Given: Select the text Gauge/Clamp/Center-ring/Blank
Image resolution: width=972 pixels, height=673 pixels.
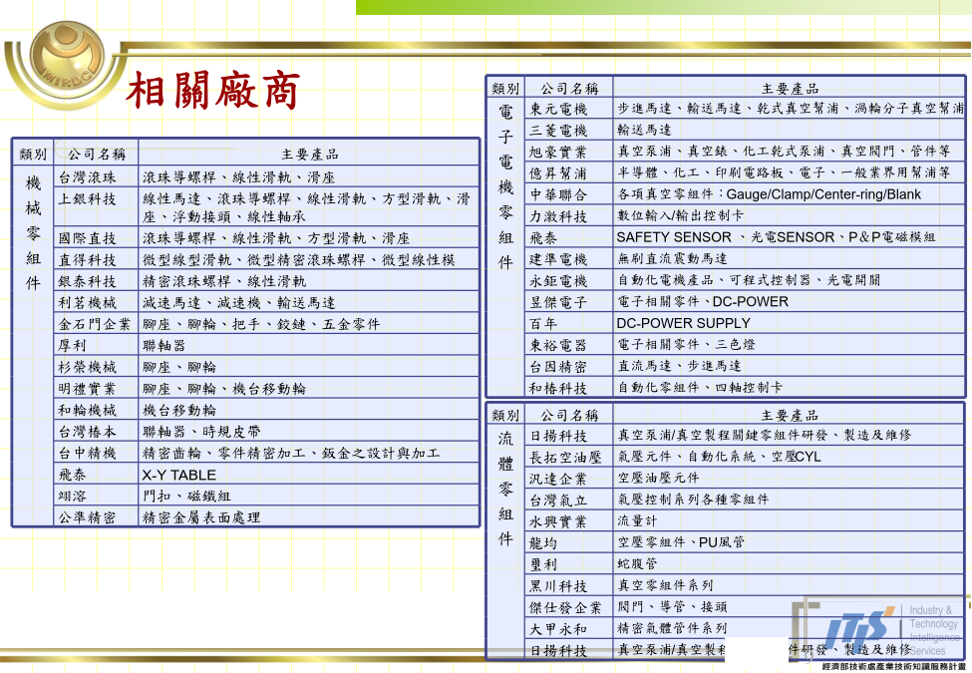Looking at the screenshot, I should click(x=823, y=194).
